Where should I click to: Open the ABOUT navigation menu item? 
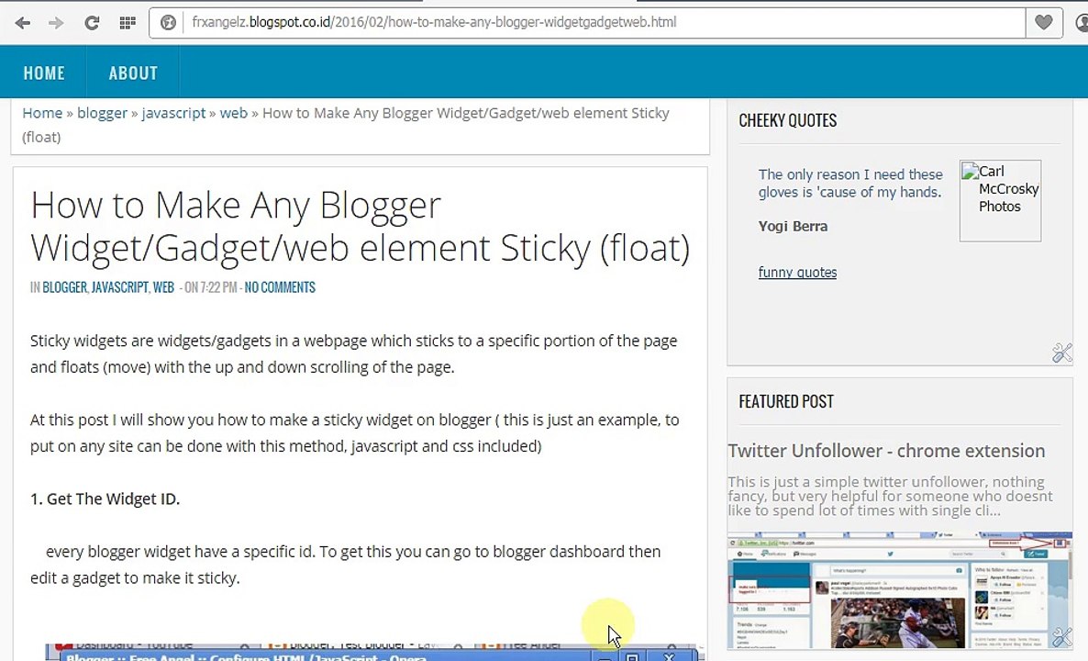133,73
